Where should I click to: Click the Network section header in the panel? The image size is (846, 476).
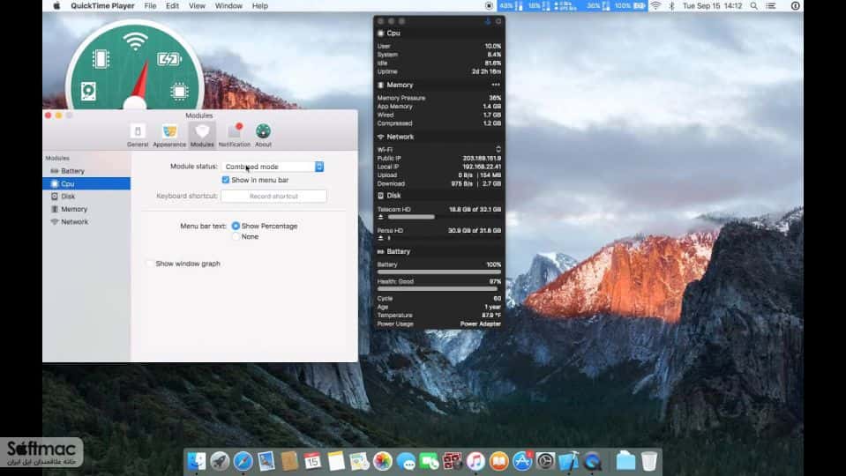click(438, 137)
